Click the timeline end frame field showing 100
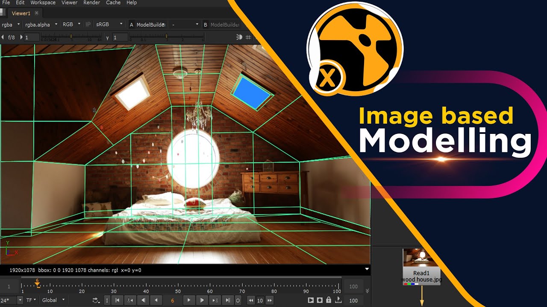Screen dimensions: 547x307 click(x=353, y=287)
